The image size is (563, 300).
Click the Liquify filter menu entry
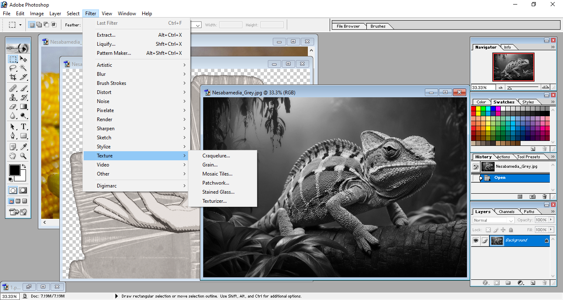pos(106,44)
